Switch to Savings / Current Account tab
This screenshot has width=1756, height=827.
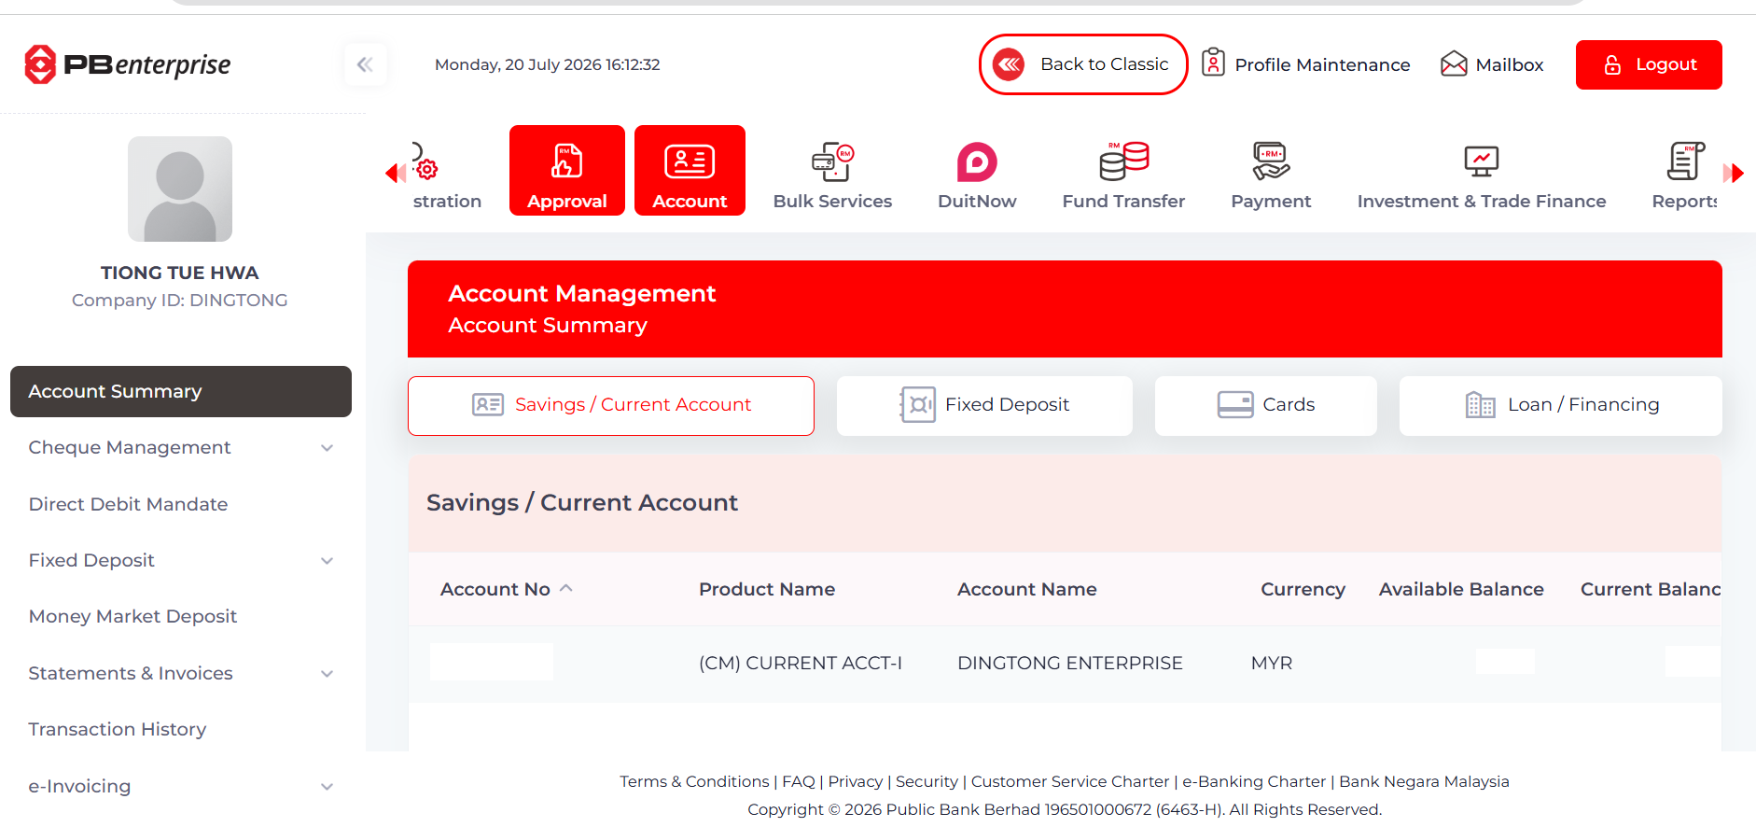tap(611, 406)
